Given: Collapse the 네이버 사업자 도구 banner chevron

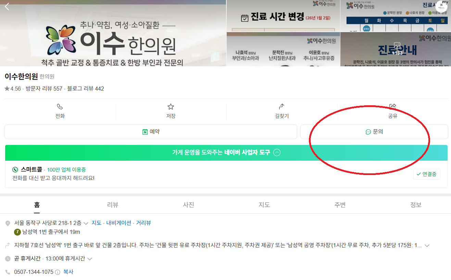Looking at the screenshot, I should click(277, 152).
